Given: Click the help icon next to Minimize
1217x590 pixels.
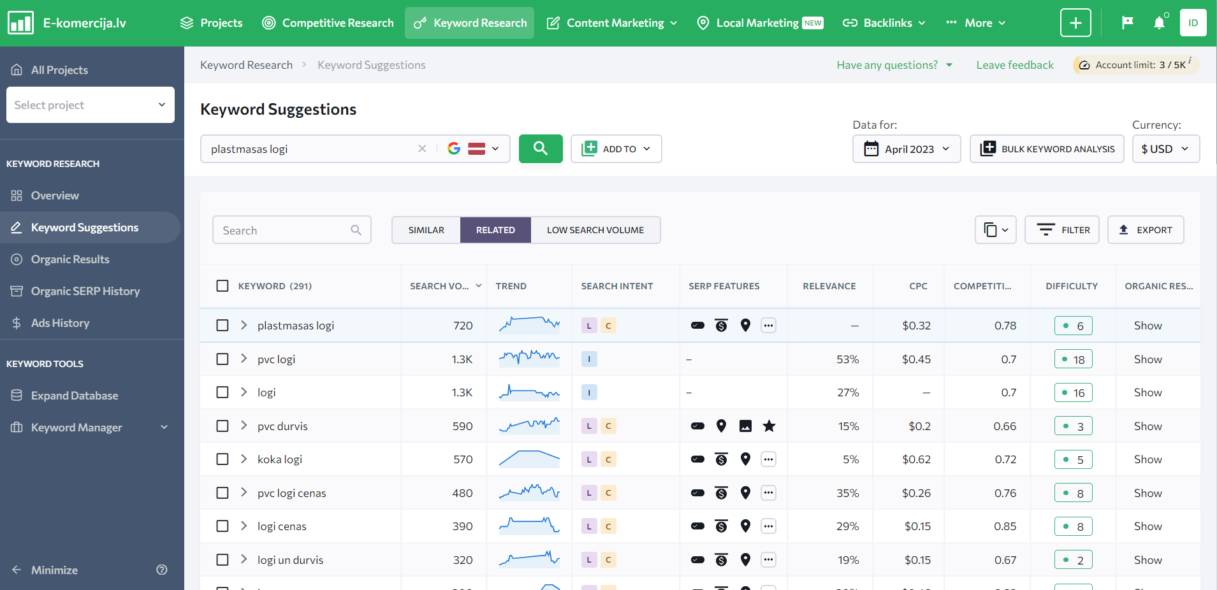Looking at the screenshot, I should pyautogui.click(x=162, y=570).
